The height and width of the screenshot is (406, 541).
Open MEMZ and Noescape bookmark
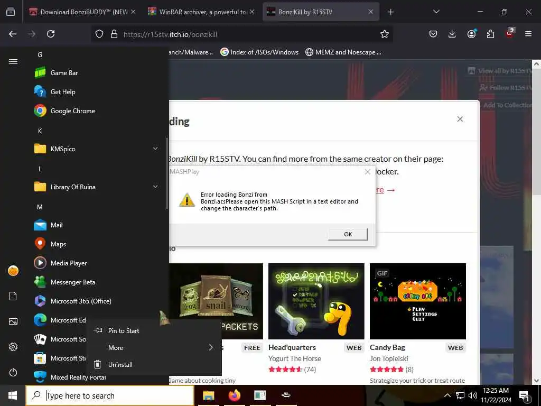[343, 52]
